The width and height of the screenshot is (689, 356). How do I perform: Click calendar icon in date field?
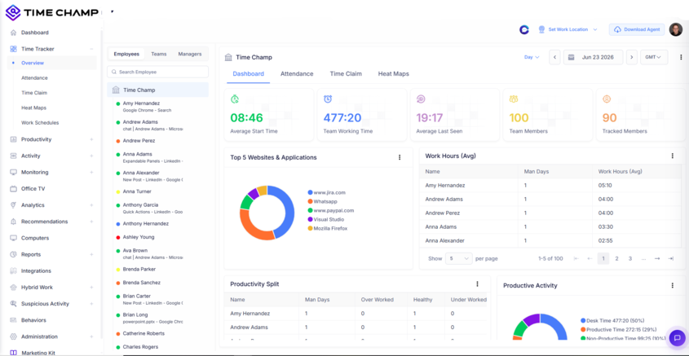(572, 58)
